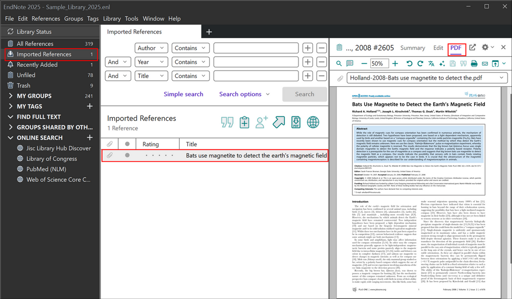The image size is (512, 299).
Task: Add a sticky note comment to PDF
Action: click(350, 64)
